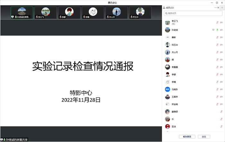The width and height of the screenshot is (225, 142).
Task: Click the camera-off icon for 符玉华
Action: pyautogui.click(x=221, y=45)
